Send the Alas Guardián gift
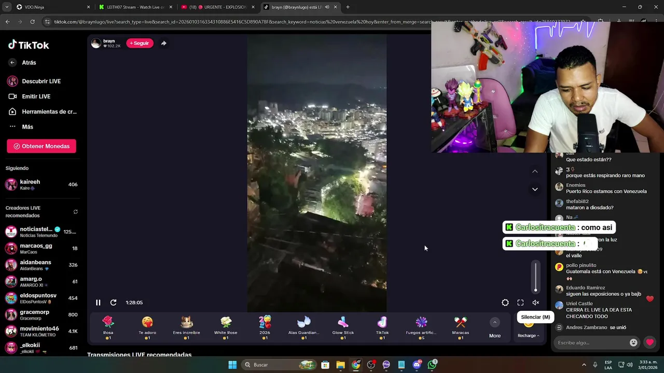This screenshot has width=664, height=373. coord(304,328)
